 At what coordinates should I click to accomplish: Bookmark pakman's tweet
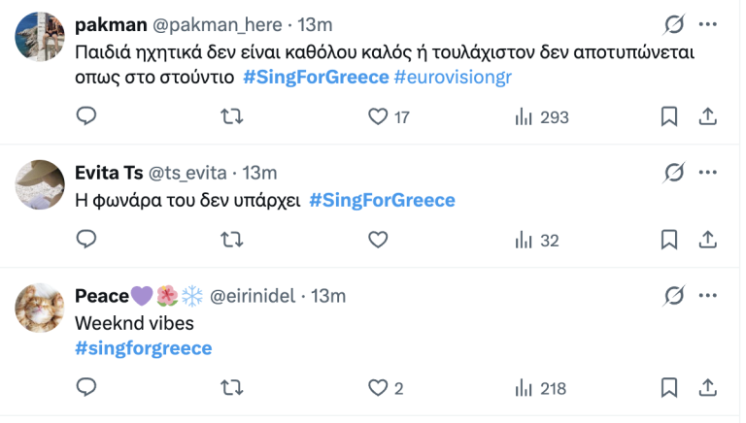tap(669, 116)
